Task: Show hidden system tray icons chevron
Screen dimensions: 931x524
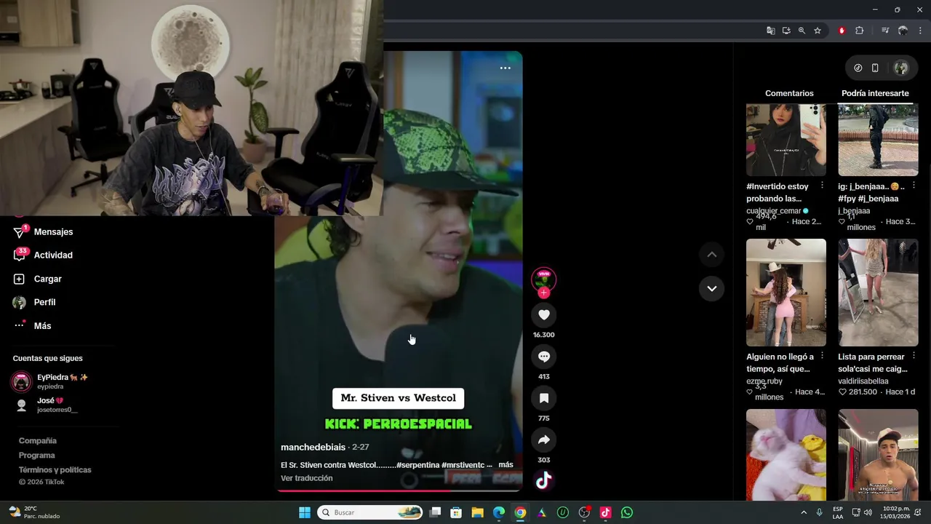Action: pos(804,512)
